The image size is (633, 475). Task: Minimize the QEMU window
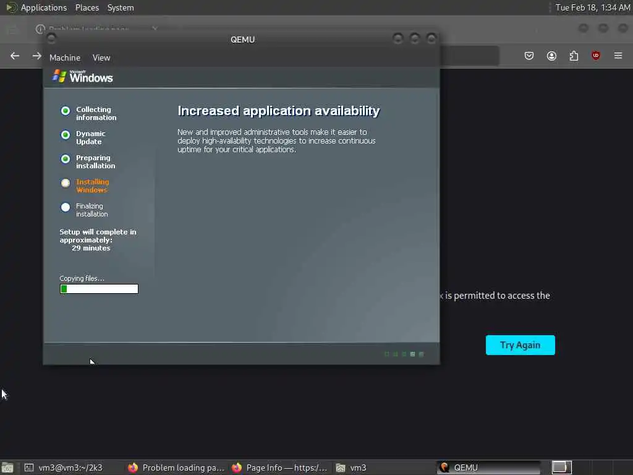pos(397,39)
